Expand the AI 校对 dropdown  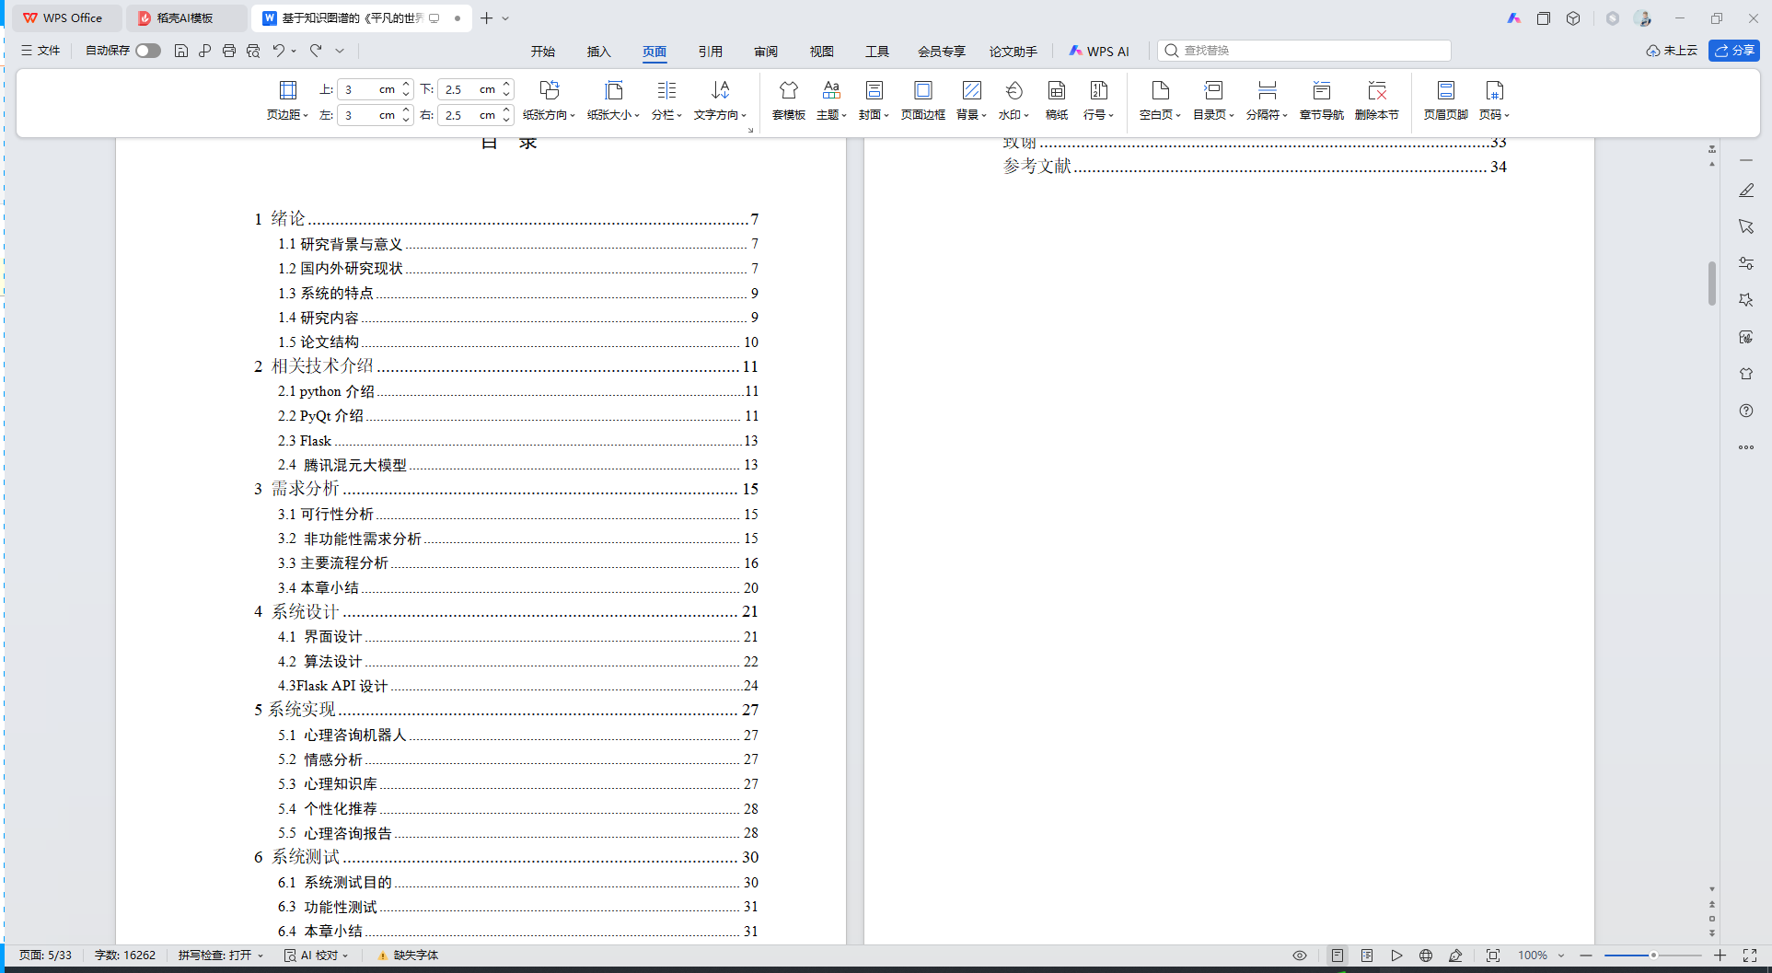[x=346, y=956]
